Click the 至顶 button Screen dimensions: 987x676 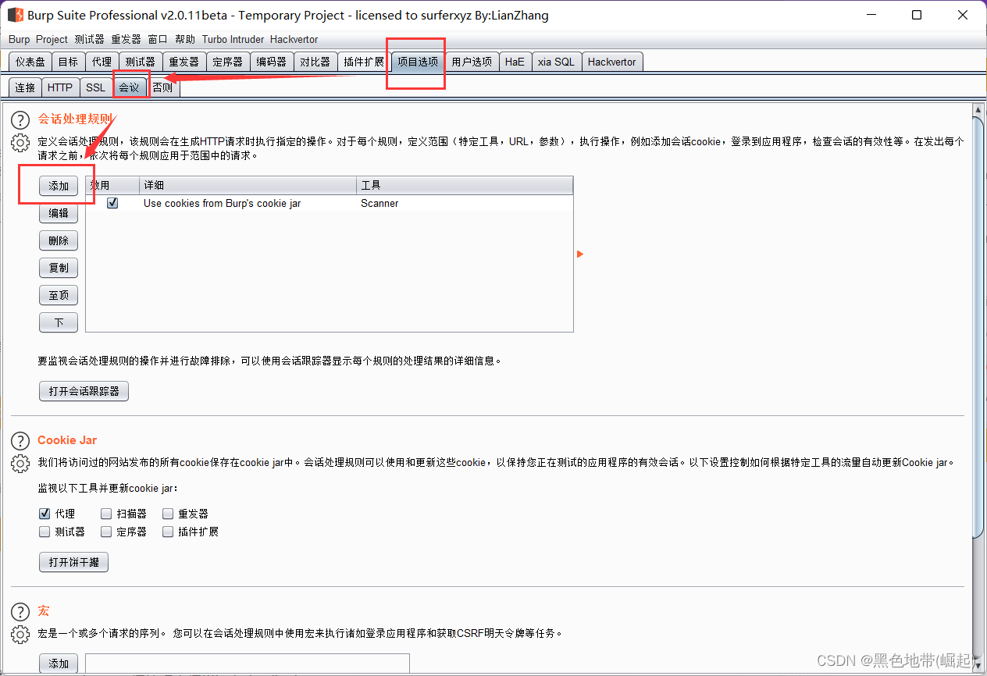tap(59, 295)
